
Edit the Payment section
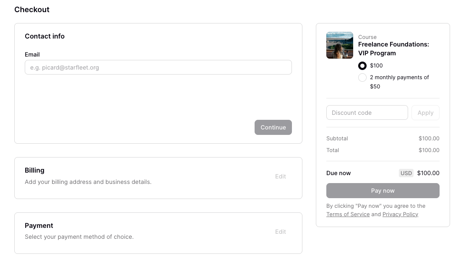tap(280, 232)
